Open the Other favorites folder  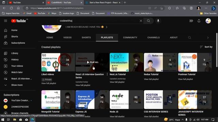click(x=208, y=13)
